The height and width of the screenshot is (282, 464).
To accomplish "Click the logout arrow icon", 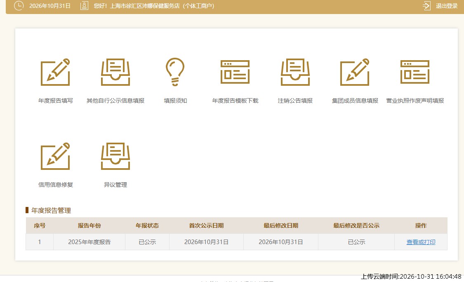I will (426, 6).
